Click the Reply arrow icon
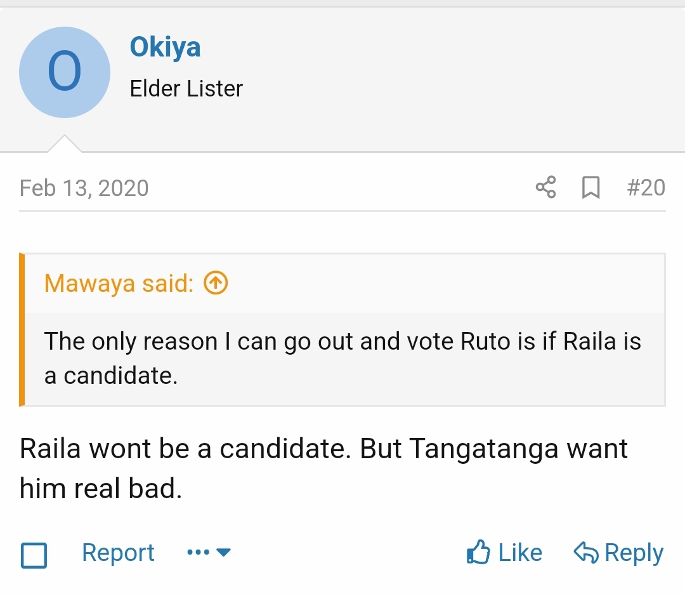Viewport: 685px width, 594px height. coord(586,553)
